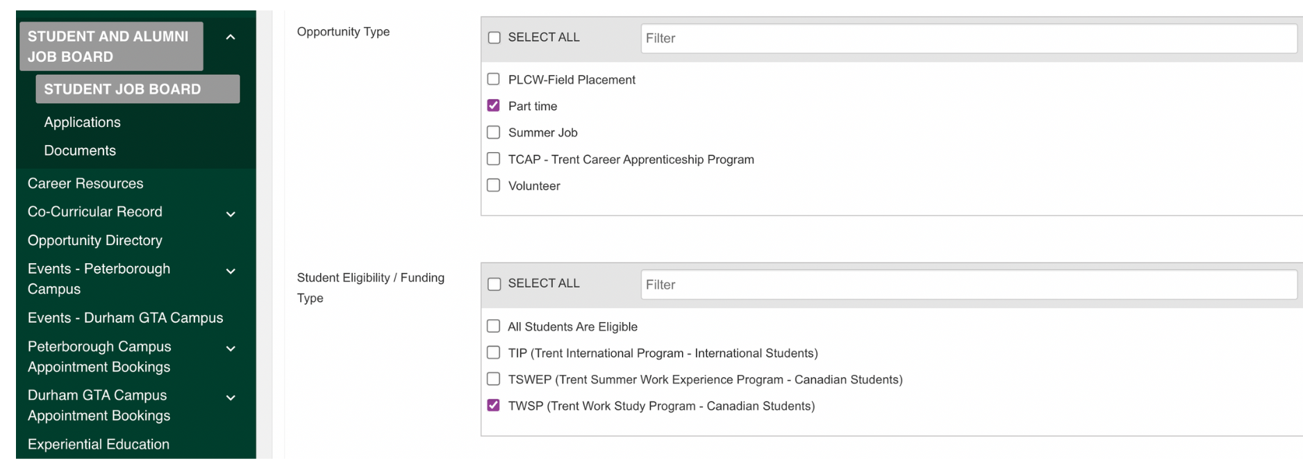The width and height of the screenshot is (1303, 468).
Task: Uncheck the TWSP work study option
Action: pyautogui.click(x=493, y=405)
